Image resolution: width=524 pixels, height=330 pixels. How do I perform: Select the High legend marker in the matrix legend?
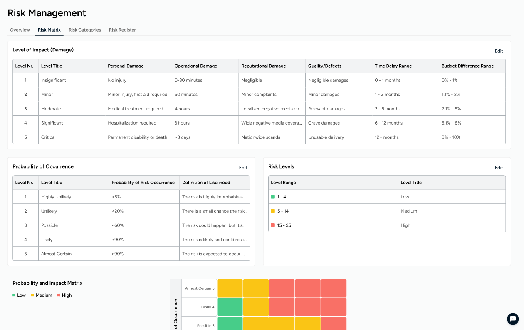pos(58,295)
